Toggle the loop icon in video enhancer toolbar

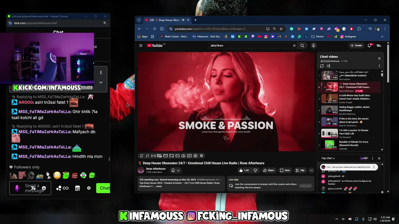(142, 156)
